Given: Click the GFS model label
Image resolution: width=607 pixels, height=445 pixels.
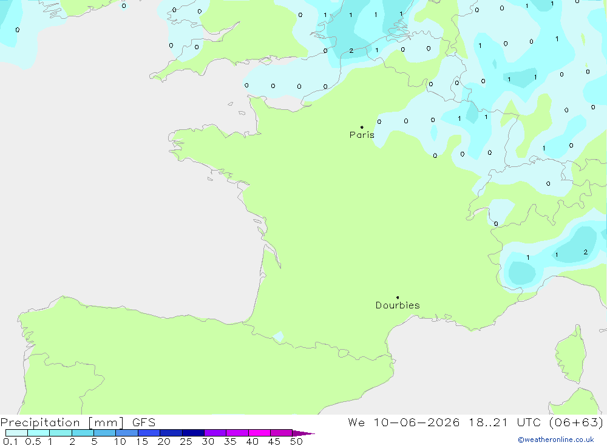Looking at the screenshot, I should [x=144, y=423].
